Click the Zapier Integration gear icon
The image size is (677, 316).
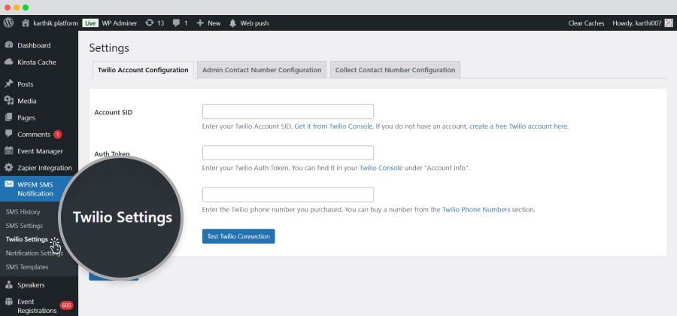(x=8, y=168)
